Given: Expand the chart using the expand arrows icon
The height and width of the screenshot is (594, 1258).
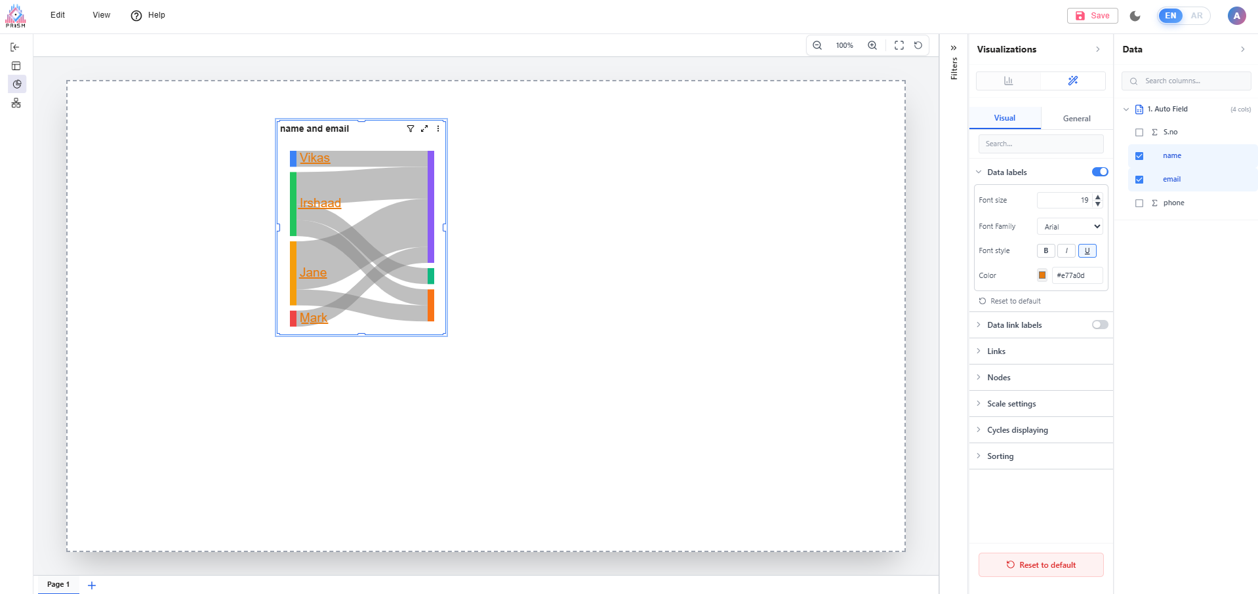Looking at the screenshot, I should (x=424, y=129).
